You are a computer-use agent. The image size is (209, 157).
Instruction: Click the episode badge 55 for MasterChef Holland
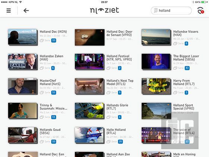coord(54,93)
